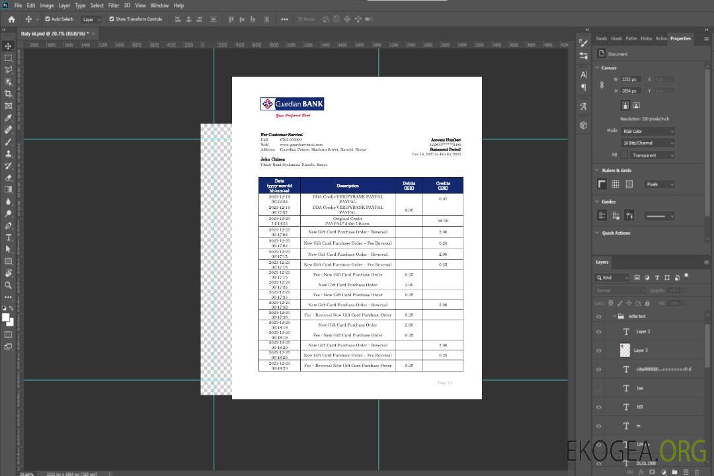Select the Pen tool
This screenshot has height=476, width=714.
pos(8,225)
